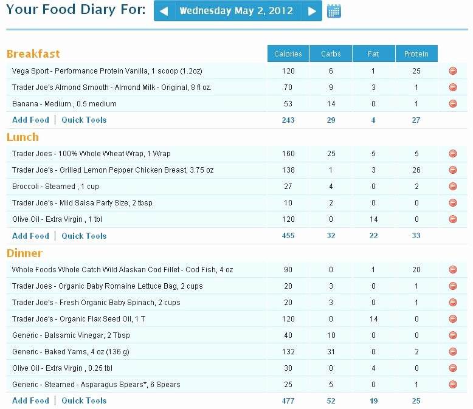Click the Carbs column header
This screenshot has height=409, width=473.
(331, 53)
